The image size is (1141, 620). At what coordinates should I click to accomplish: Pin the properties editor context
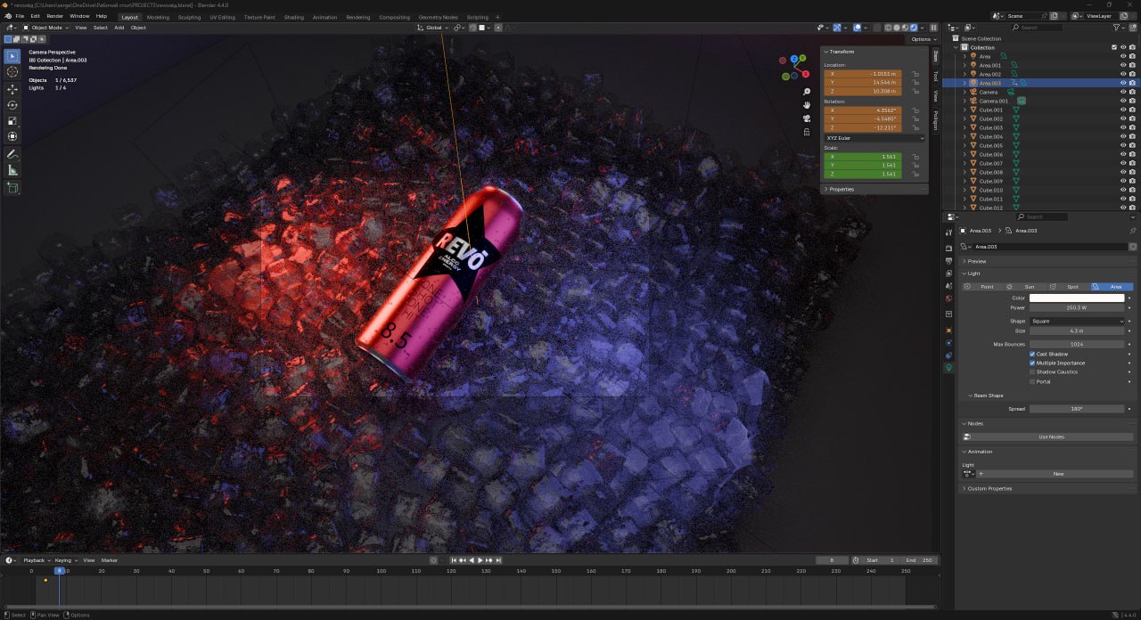coord(1133,231)
